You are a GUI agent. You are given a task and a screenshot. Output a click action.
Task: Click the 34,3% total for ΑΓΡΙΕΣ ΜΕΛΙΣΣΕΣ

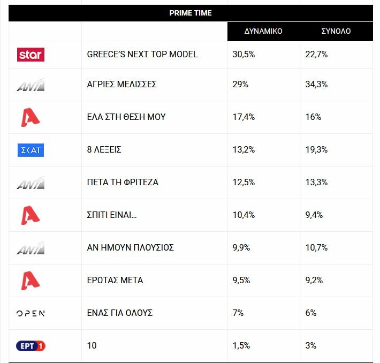point(316,85)
